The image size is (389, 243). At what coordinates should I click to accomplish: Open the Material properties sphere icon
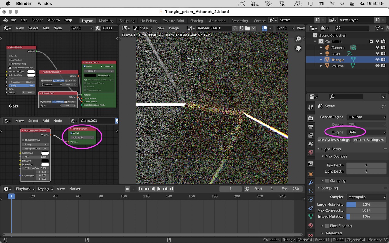tap(311, 225)
